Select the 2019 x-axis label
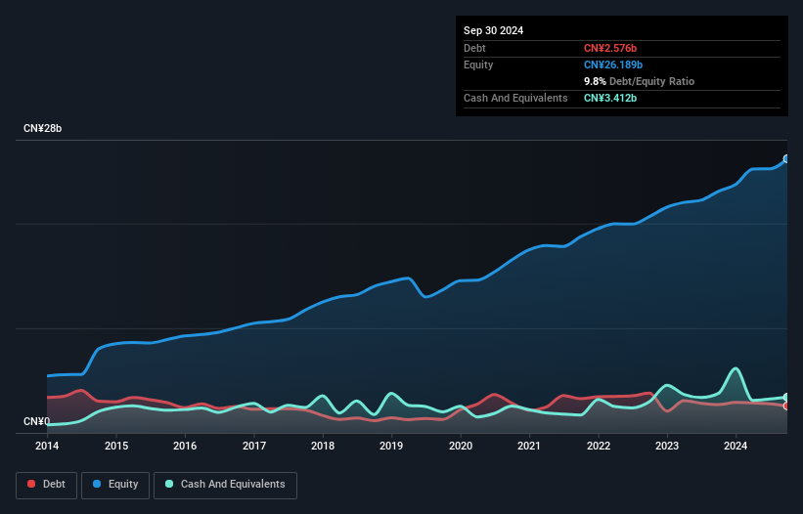803x514 pixels. click(x=391, y=447)
